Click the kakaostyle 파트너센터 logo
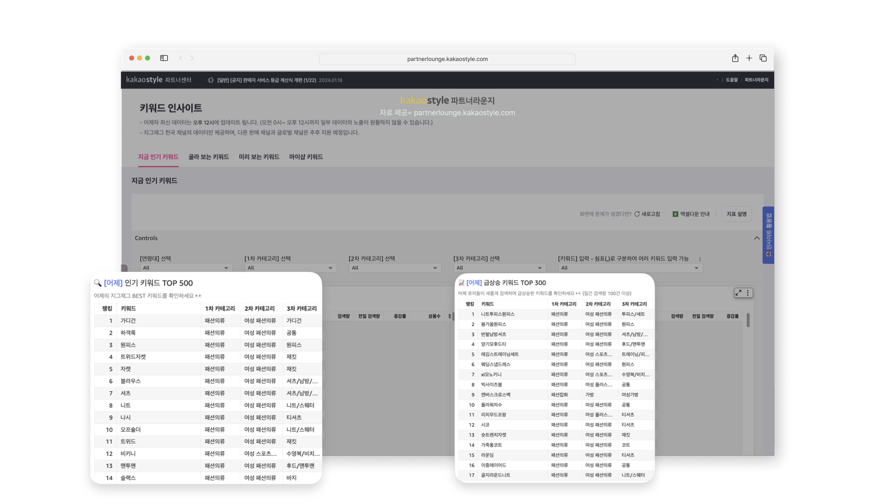 click(159, 80)
